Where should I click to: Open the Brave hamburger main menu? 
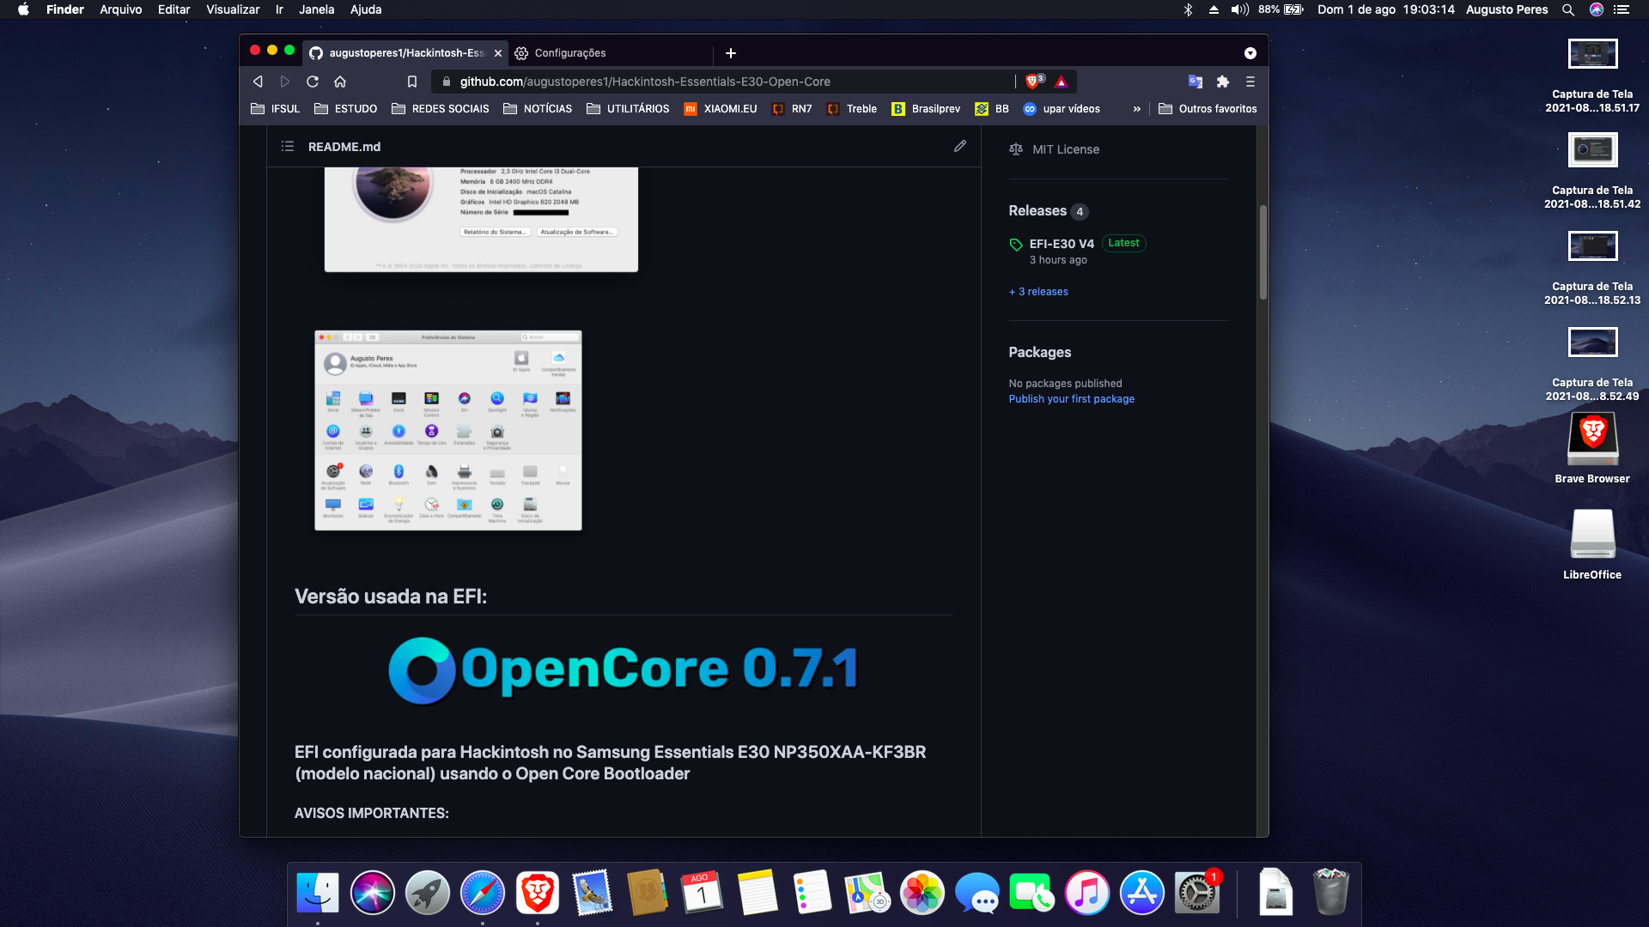(1250, 82)
